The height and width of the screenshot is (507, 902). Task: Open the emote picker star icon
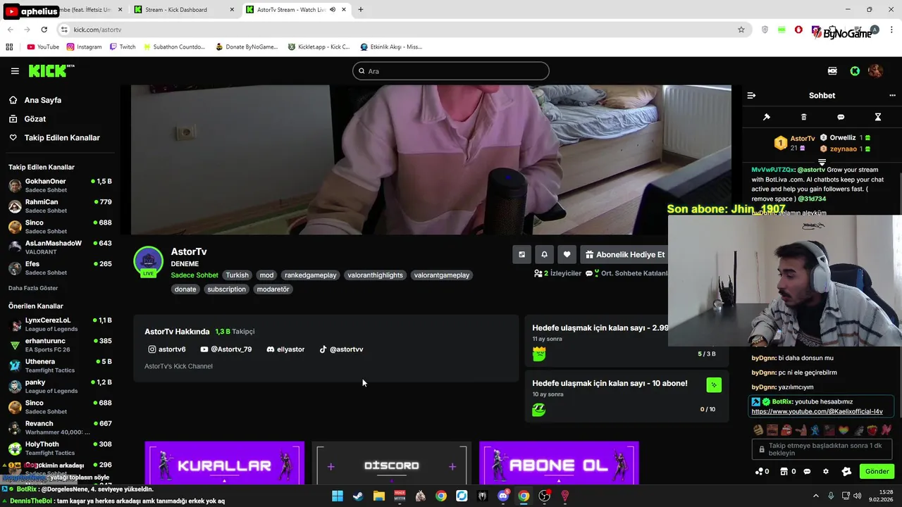pos(846,471)
